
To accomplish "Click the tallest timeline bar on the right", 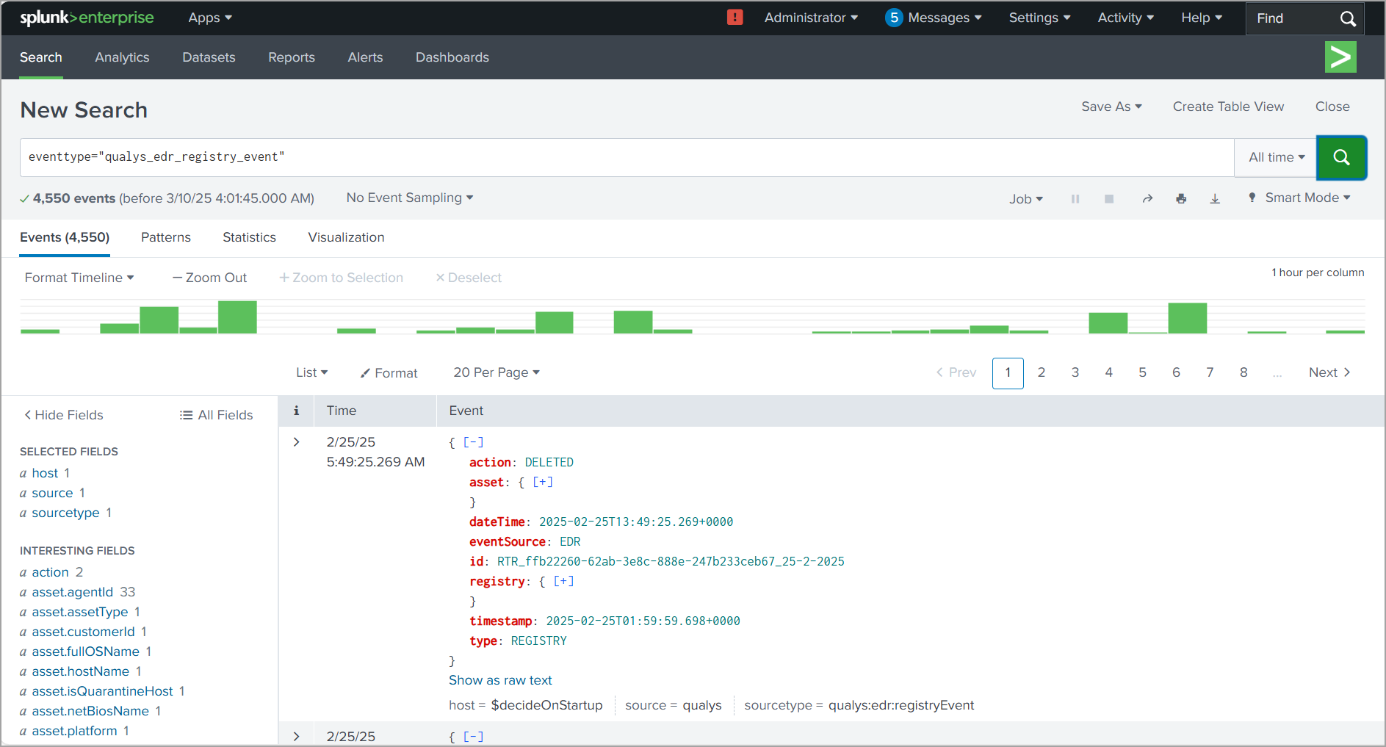I will click(x=1187, y=319).
